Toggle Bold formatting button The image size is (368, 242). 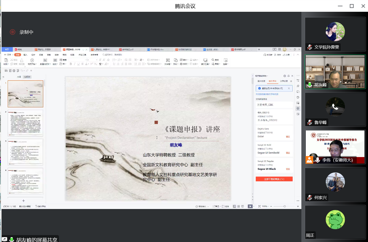pyautogui.click(x=71, y=64)
